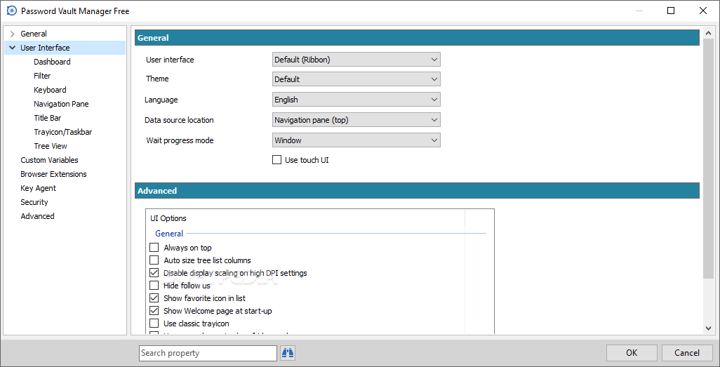Open the Filter settings page
Screen dimensions: 720x367
click(x=42, y=76)
